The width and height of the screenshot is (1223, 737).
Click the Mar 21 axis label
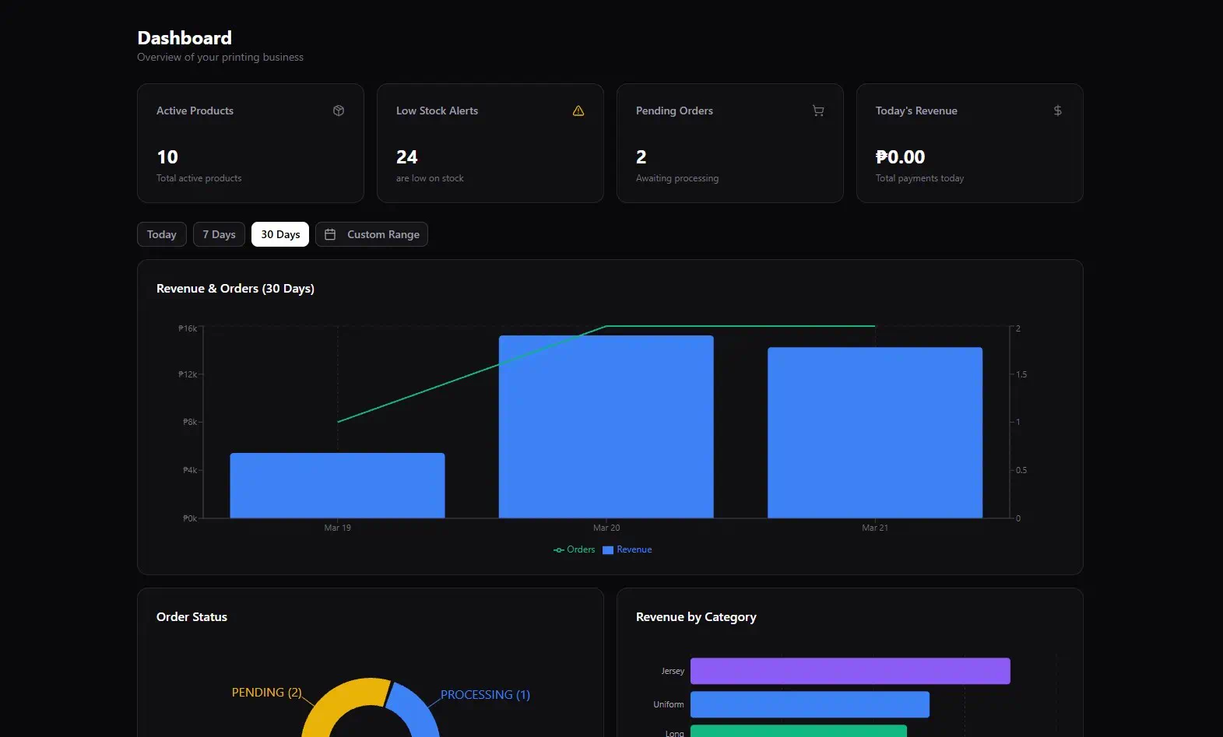(875, 528)
